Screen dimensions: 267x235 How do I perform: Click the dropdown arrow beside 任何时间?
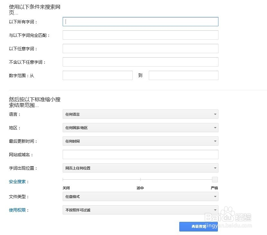(x=215, y=141)
